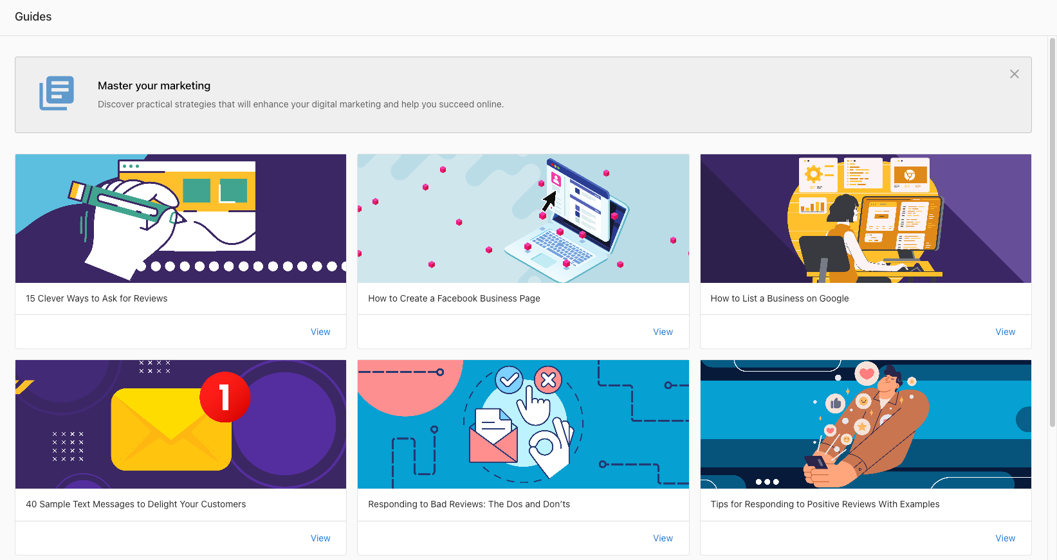Screen dimensions: 1057x560
Task: Open the List a Business on Google image
Action: coord(865,219)
